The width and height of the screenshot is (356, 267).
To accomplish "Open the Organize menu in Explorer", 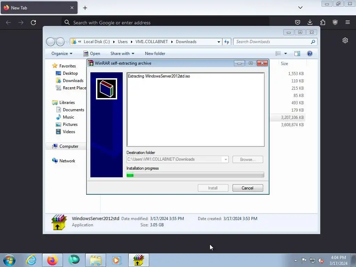I will pyautogui.click(x=62, y=54).
